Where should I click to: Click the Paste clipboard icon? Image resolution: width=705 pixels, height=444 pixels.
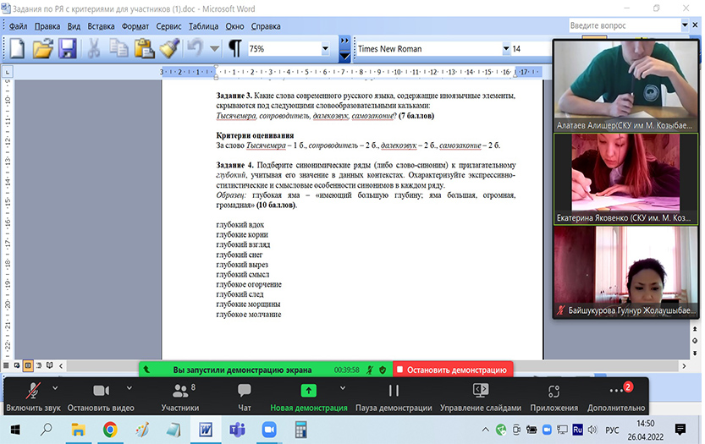[x=143, y=49]
